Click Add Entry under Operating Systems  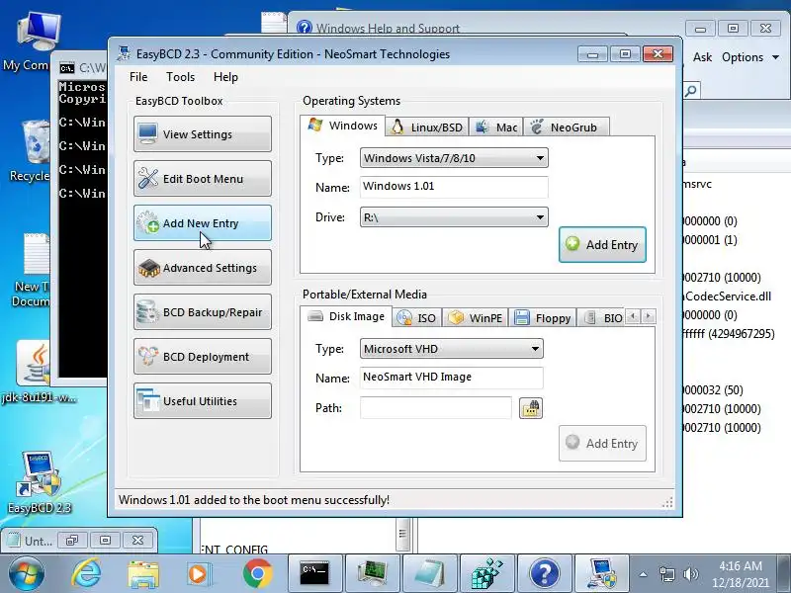click(602, 244)
